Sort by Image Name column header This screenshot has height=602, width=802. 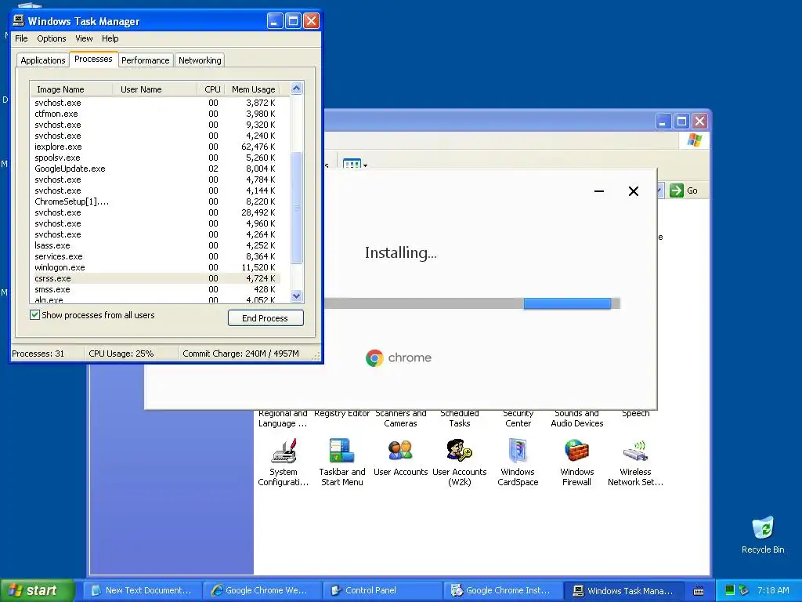[71, 89]
